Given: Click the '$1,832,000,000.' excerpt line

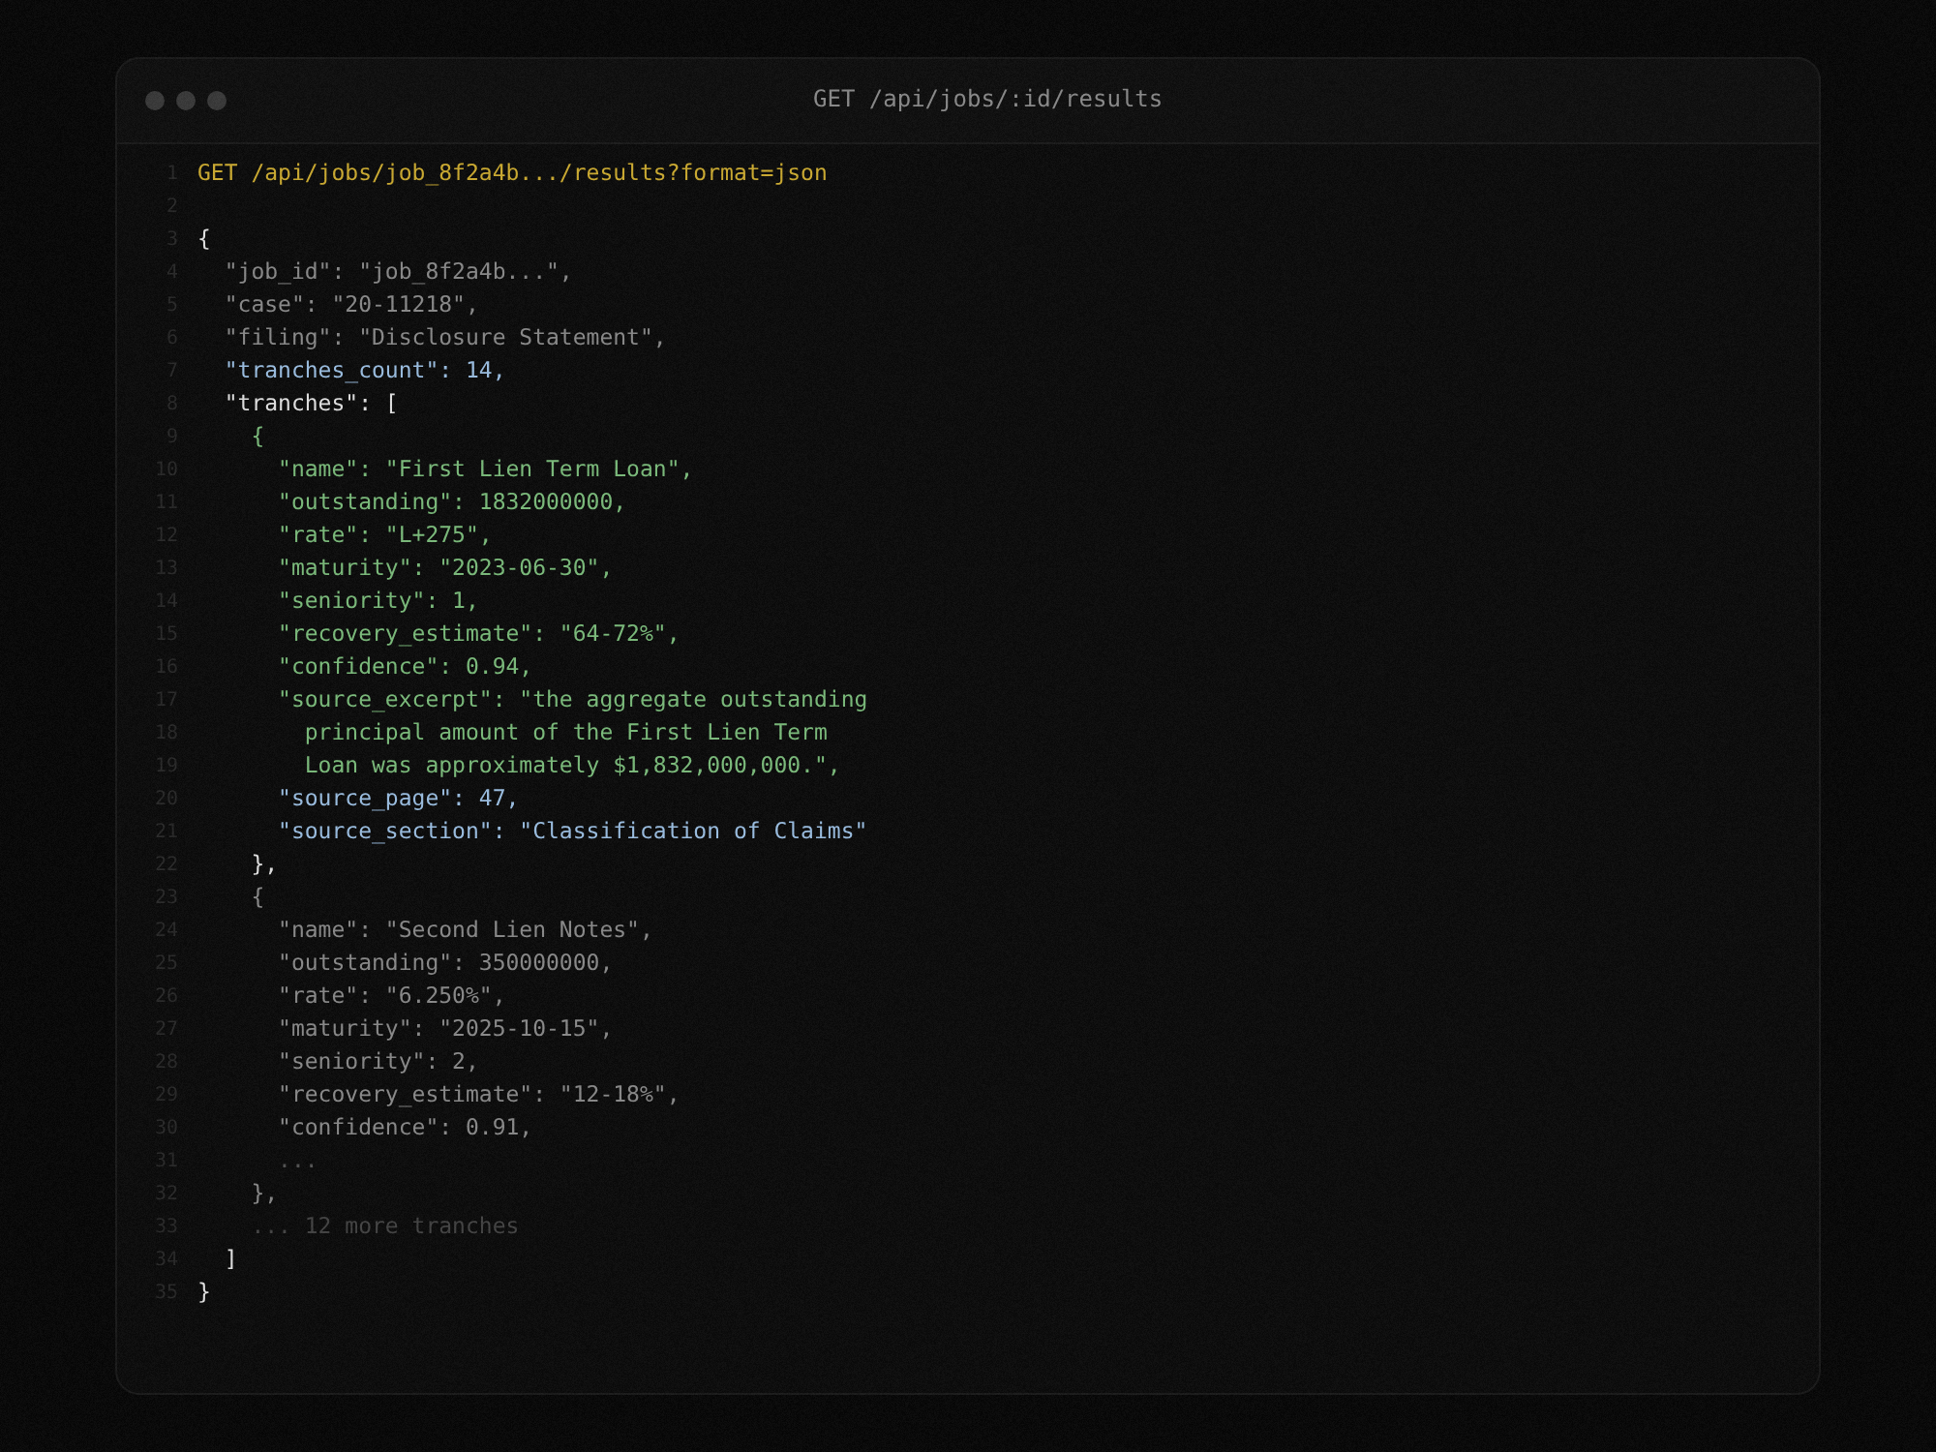Looking at the screenshot, I should pyautogui.click(x=572, y=765).
